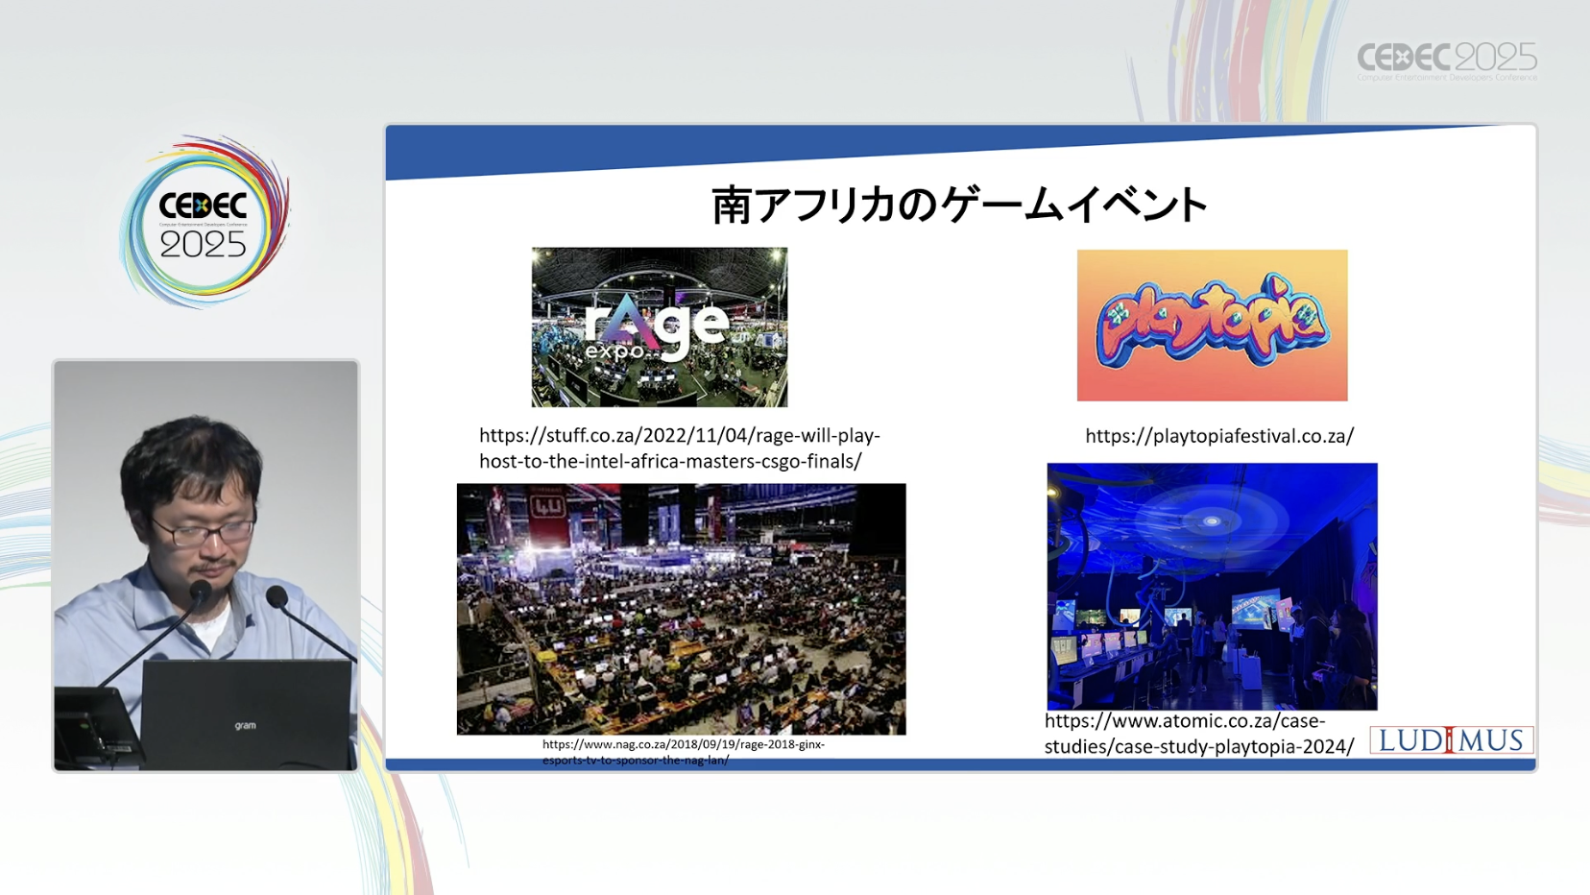Select the playtopia logo image
This screenshot has height=895, width=1590.
(x=1212, y=326)
